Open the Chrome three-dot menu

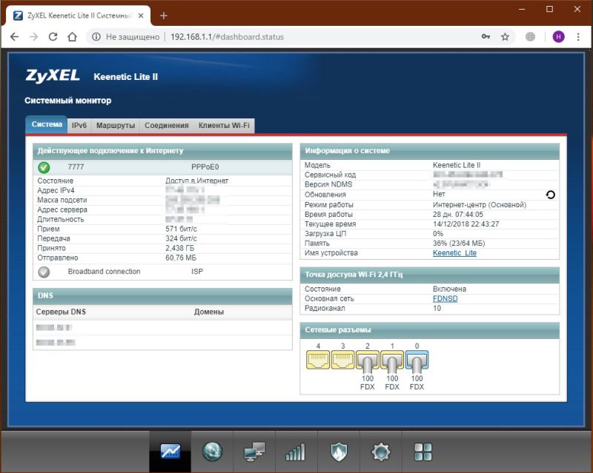(578, 37)
